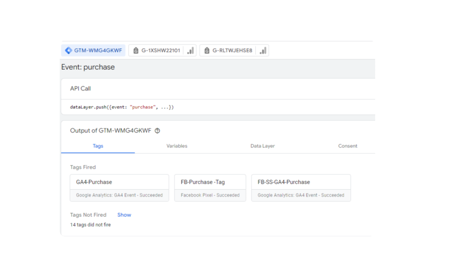Open the Data Layer tab
450x270 pixels.
click(x=262, y=146)
